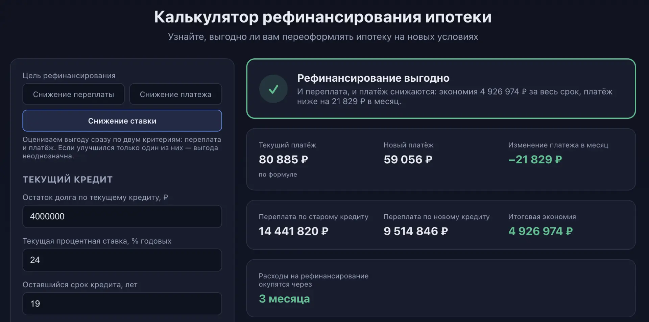Click the Цель рефинансирования label
The image size is (649, 322).
(69, 76)
